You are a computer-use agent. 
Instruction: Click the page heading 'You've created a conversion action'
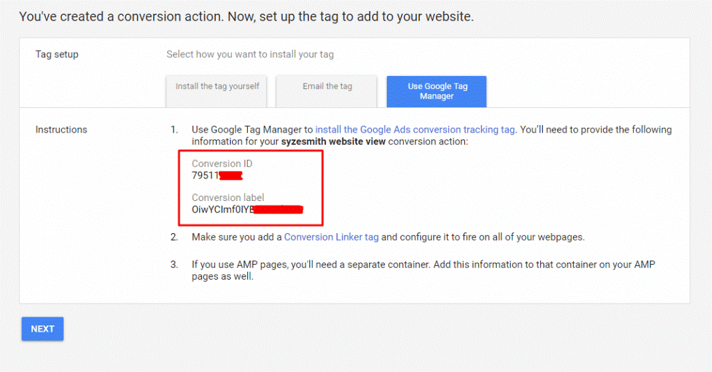[246, 17]
